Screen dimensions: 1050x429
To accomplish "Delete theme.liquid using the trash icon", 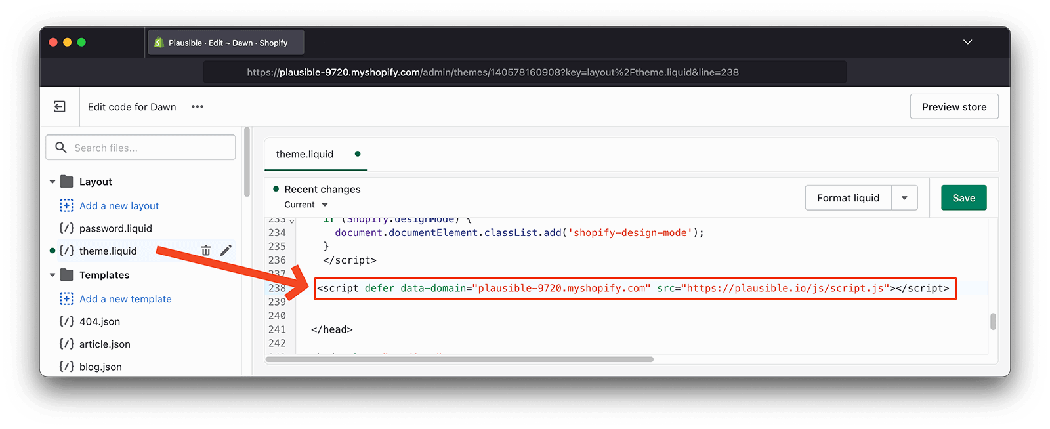I will click(206, 251).
